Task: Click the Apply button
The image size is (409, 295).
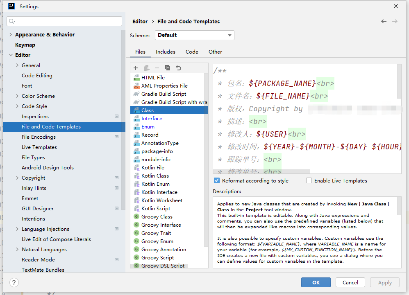Action: 385,282
